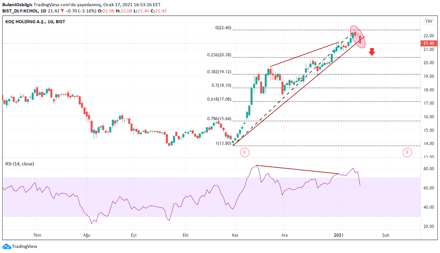The image size is (440, 253).
Task: Click the 'Ağu' month on time axis
Action: [x=87, y=235]
